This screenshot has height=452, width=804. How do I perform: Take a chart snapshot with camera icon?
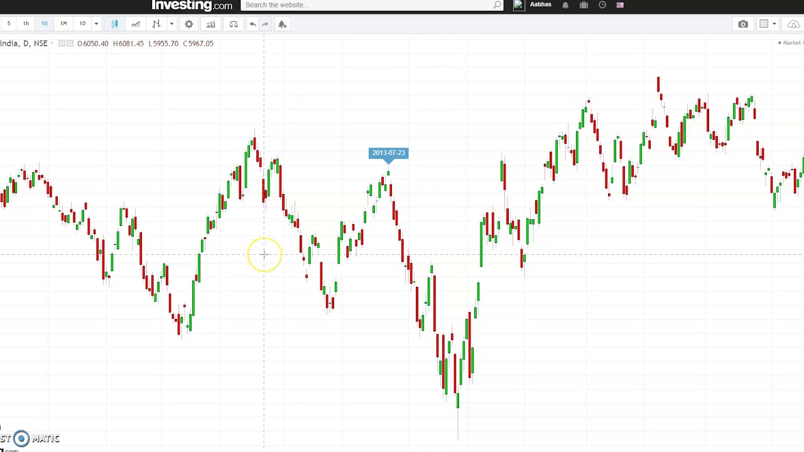click(743, 24)
